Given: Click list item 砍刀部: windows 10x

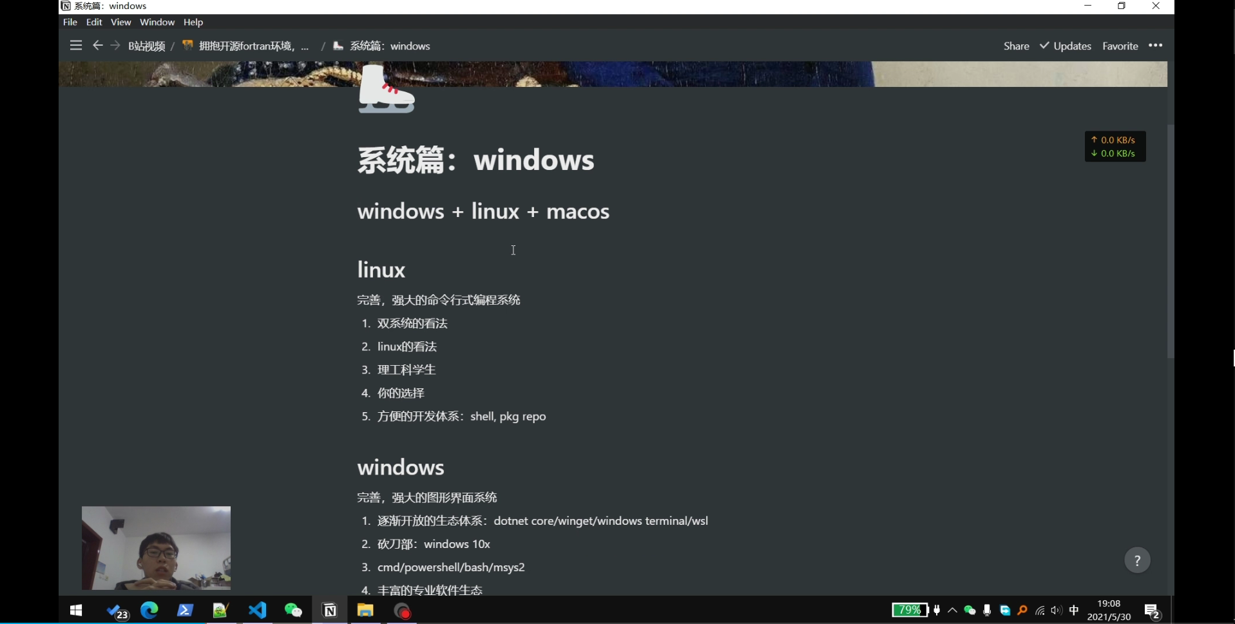Looking at the screenshot, I should click(434, 544).
